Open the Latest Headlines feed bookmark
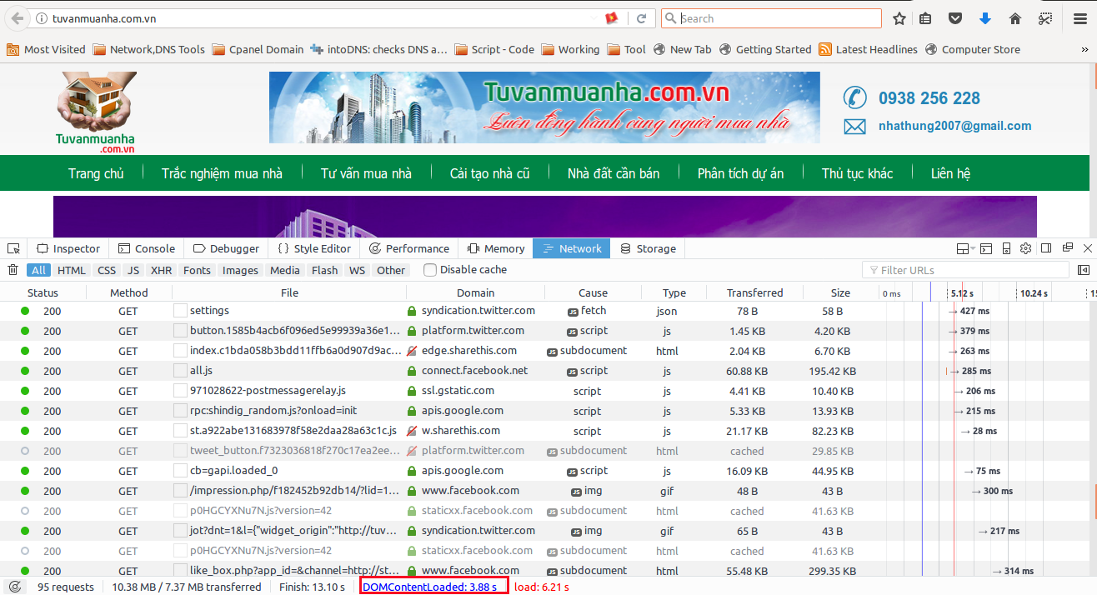This screenshot has height=595, width=1097. pyautogui.click(x=868, y=49)
